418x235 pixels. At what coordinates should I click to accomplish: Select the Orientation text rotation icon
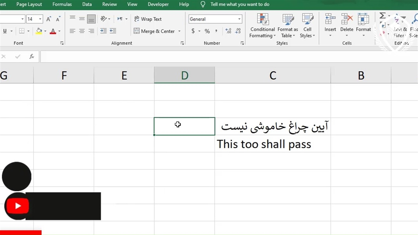point(103,19)
